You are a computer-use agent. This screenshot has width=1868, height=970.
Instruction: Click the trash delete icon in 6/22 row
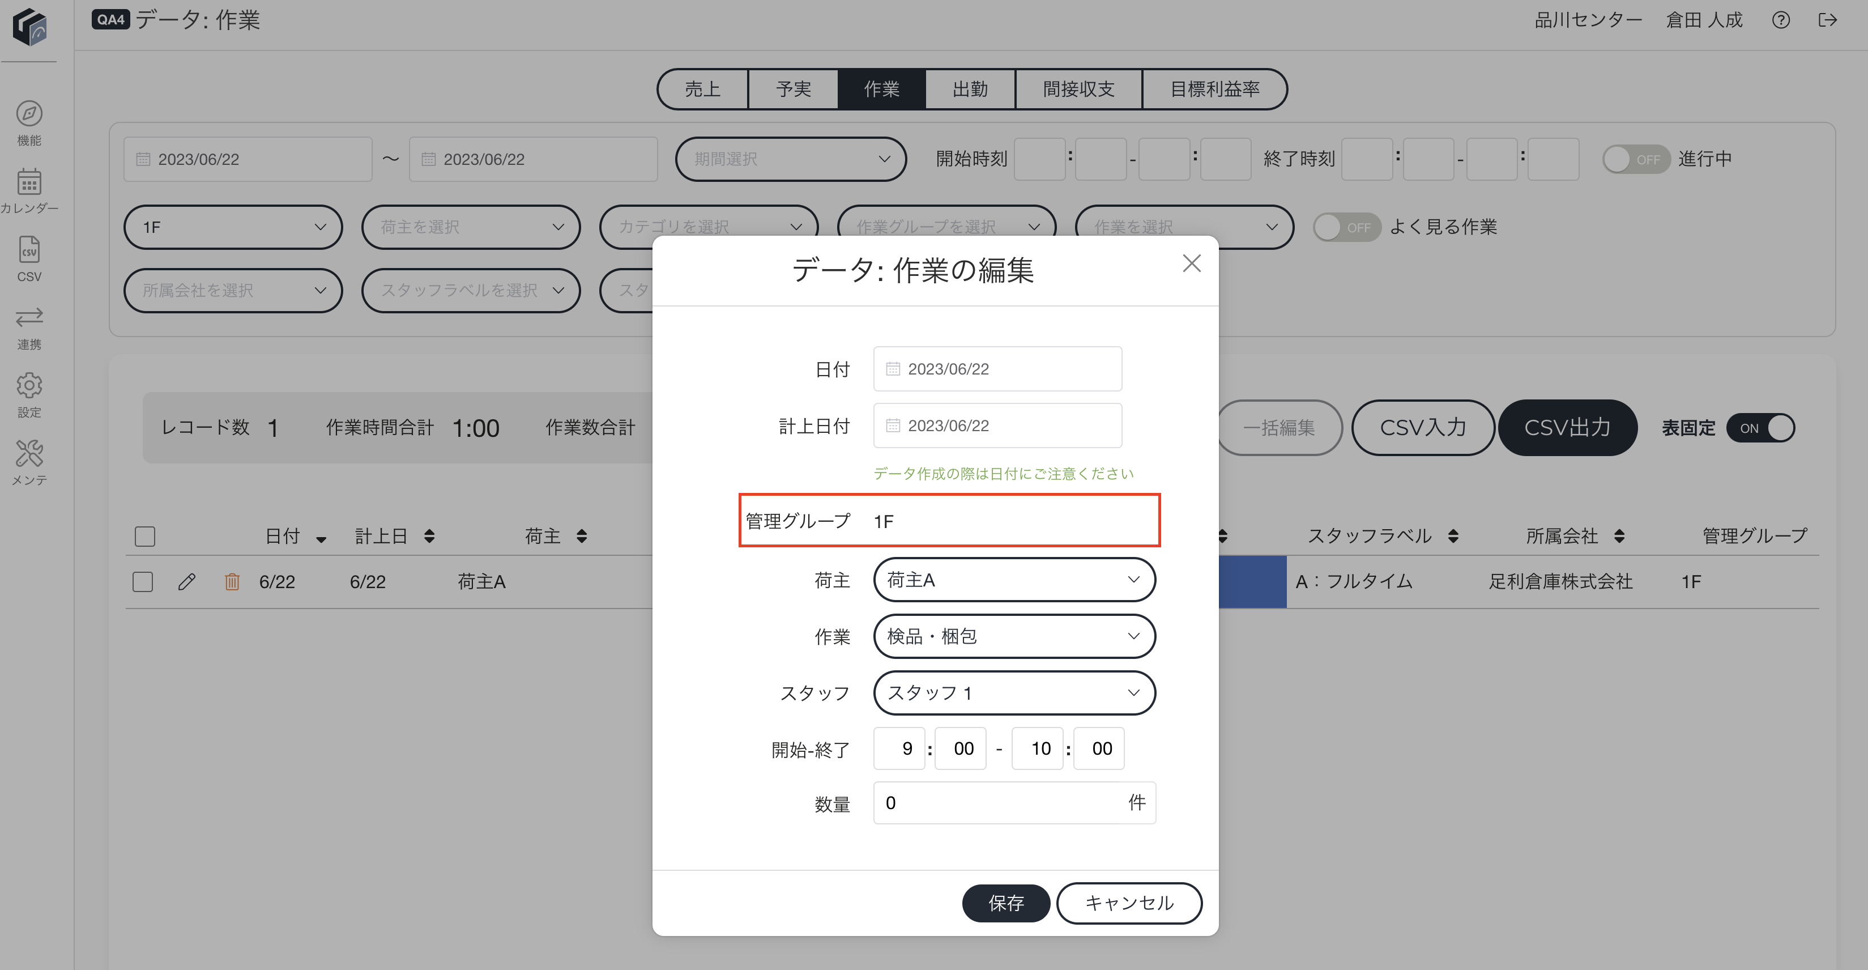(x=232, y=582)
